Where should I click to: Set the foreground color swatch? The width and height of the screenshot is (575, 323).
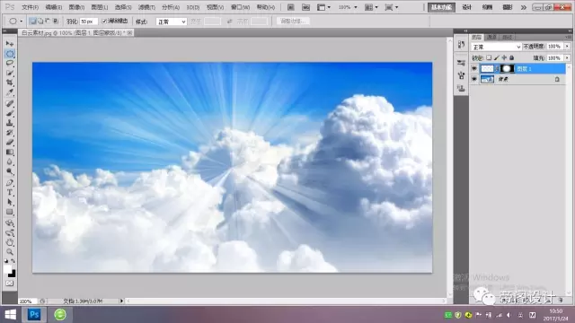pos(8,269)
